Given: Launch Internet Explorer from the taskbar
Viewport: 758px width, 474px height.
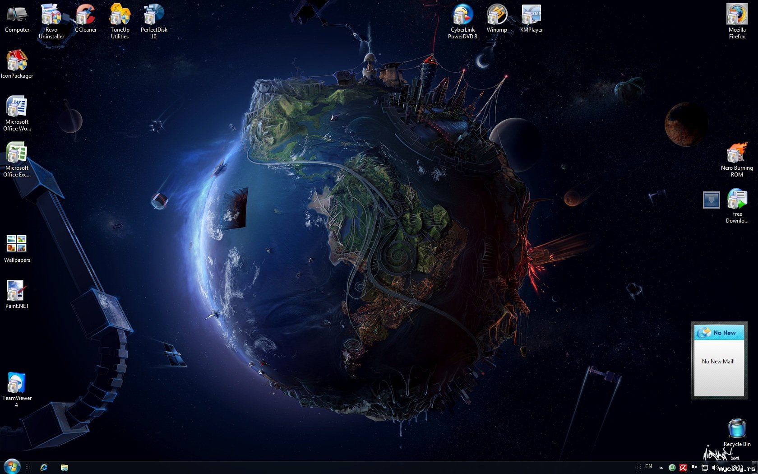Looking at the screenshot, I should 44,467.
